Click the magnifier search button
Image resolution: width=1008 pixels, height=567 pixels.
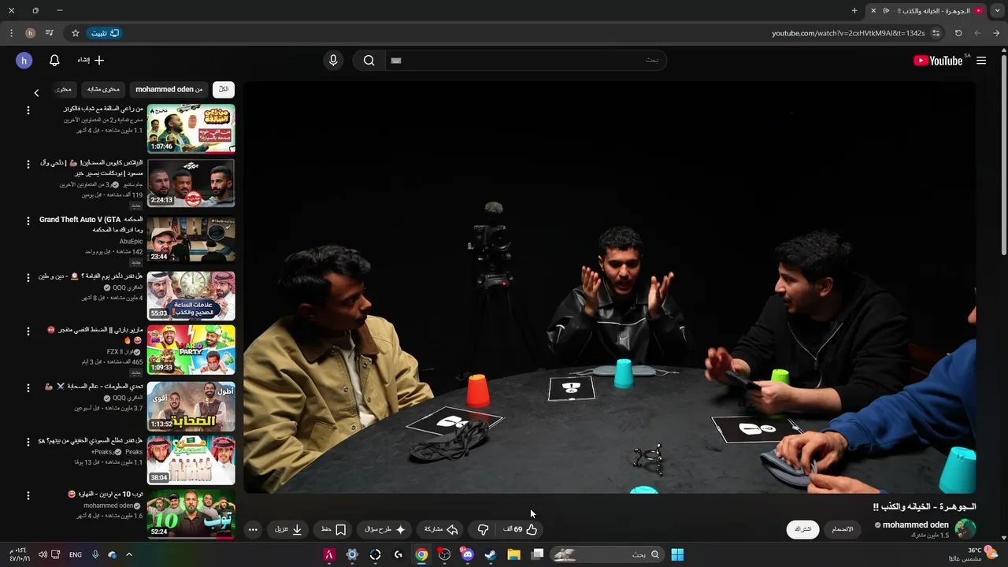click(x=369, y=61)
